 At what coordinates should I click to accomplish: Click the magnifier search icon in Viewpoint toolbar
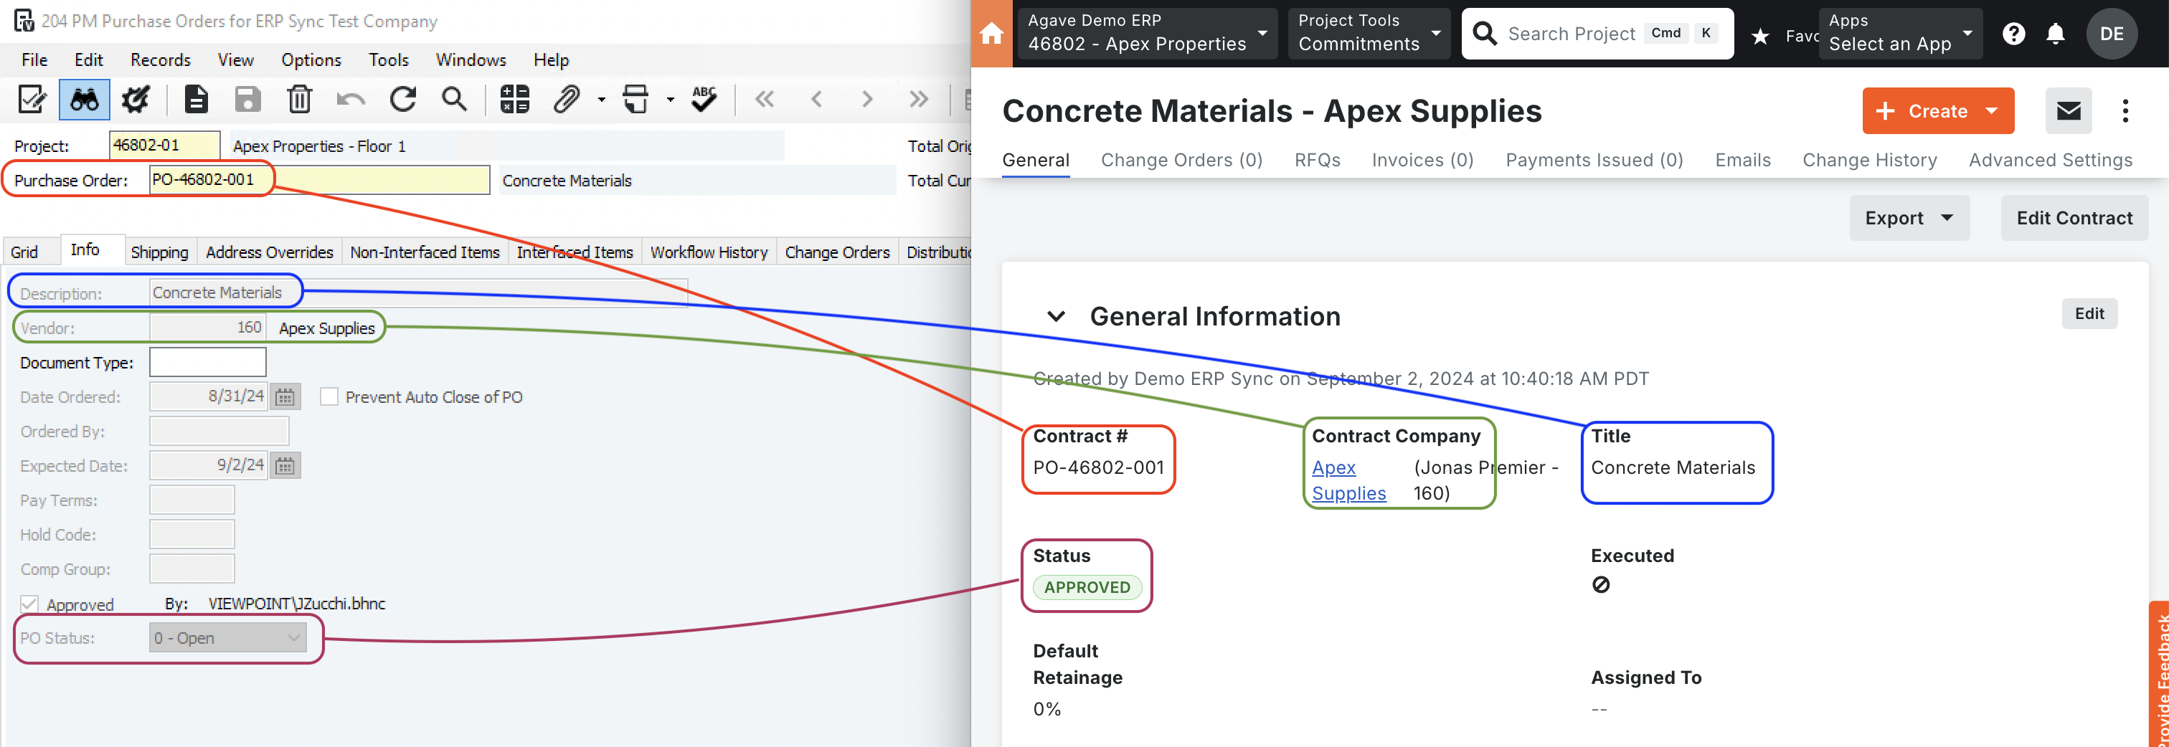click(x=455, y=99)
